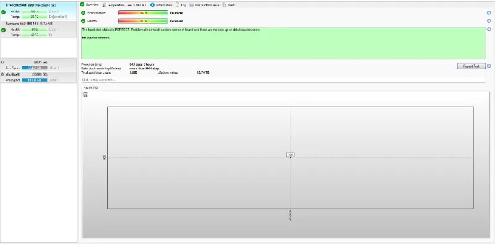Viewport: 495px width, 244px height.
Task: Click the 'Click to add comment' field
Action: point(283,80)
